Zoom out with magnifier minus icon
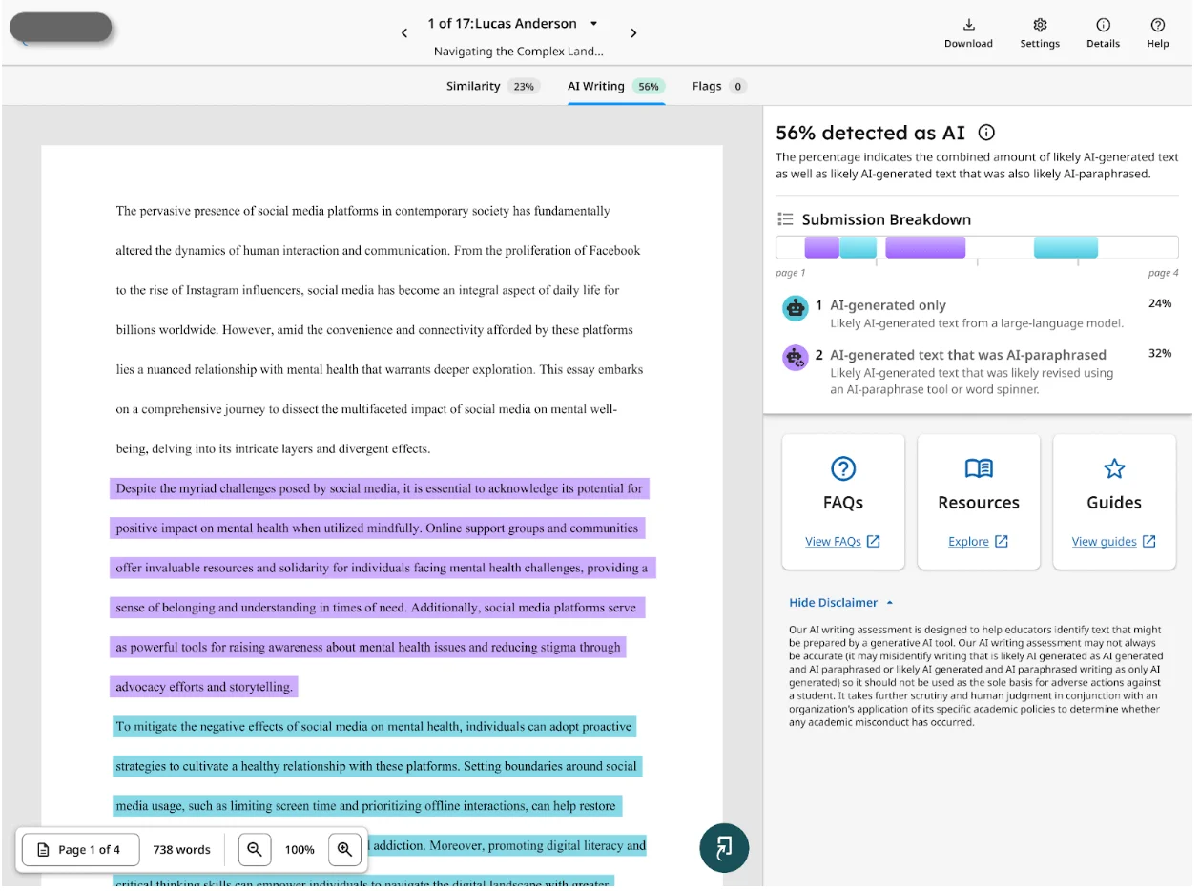 tap(255, 849)
